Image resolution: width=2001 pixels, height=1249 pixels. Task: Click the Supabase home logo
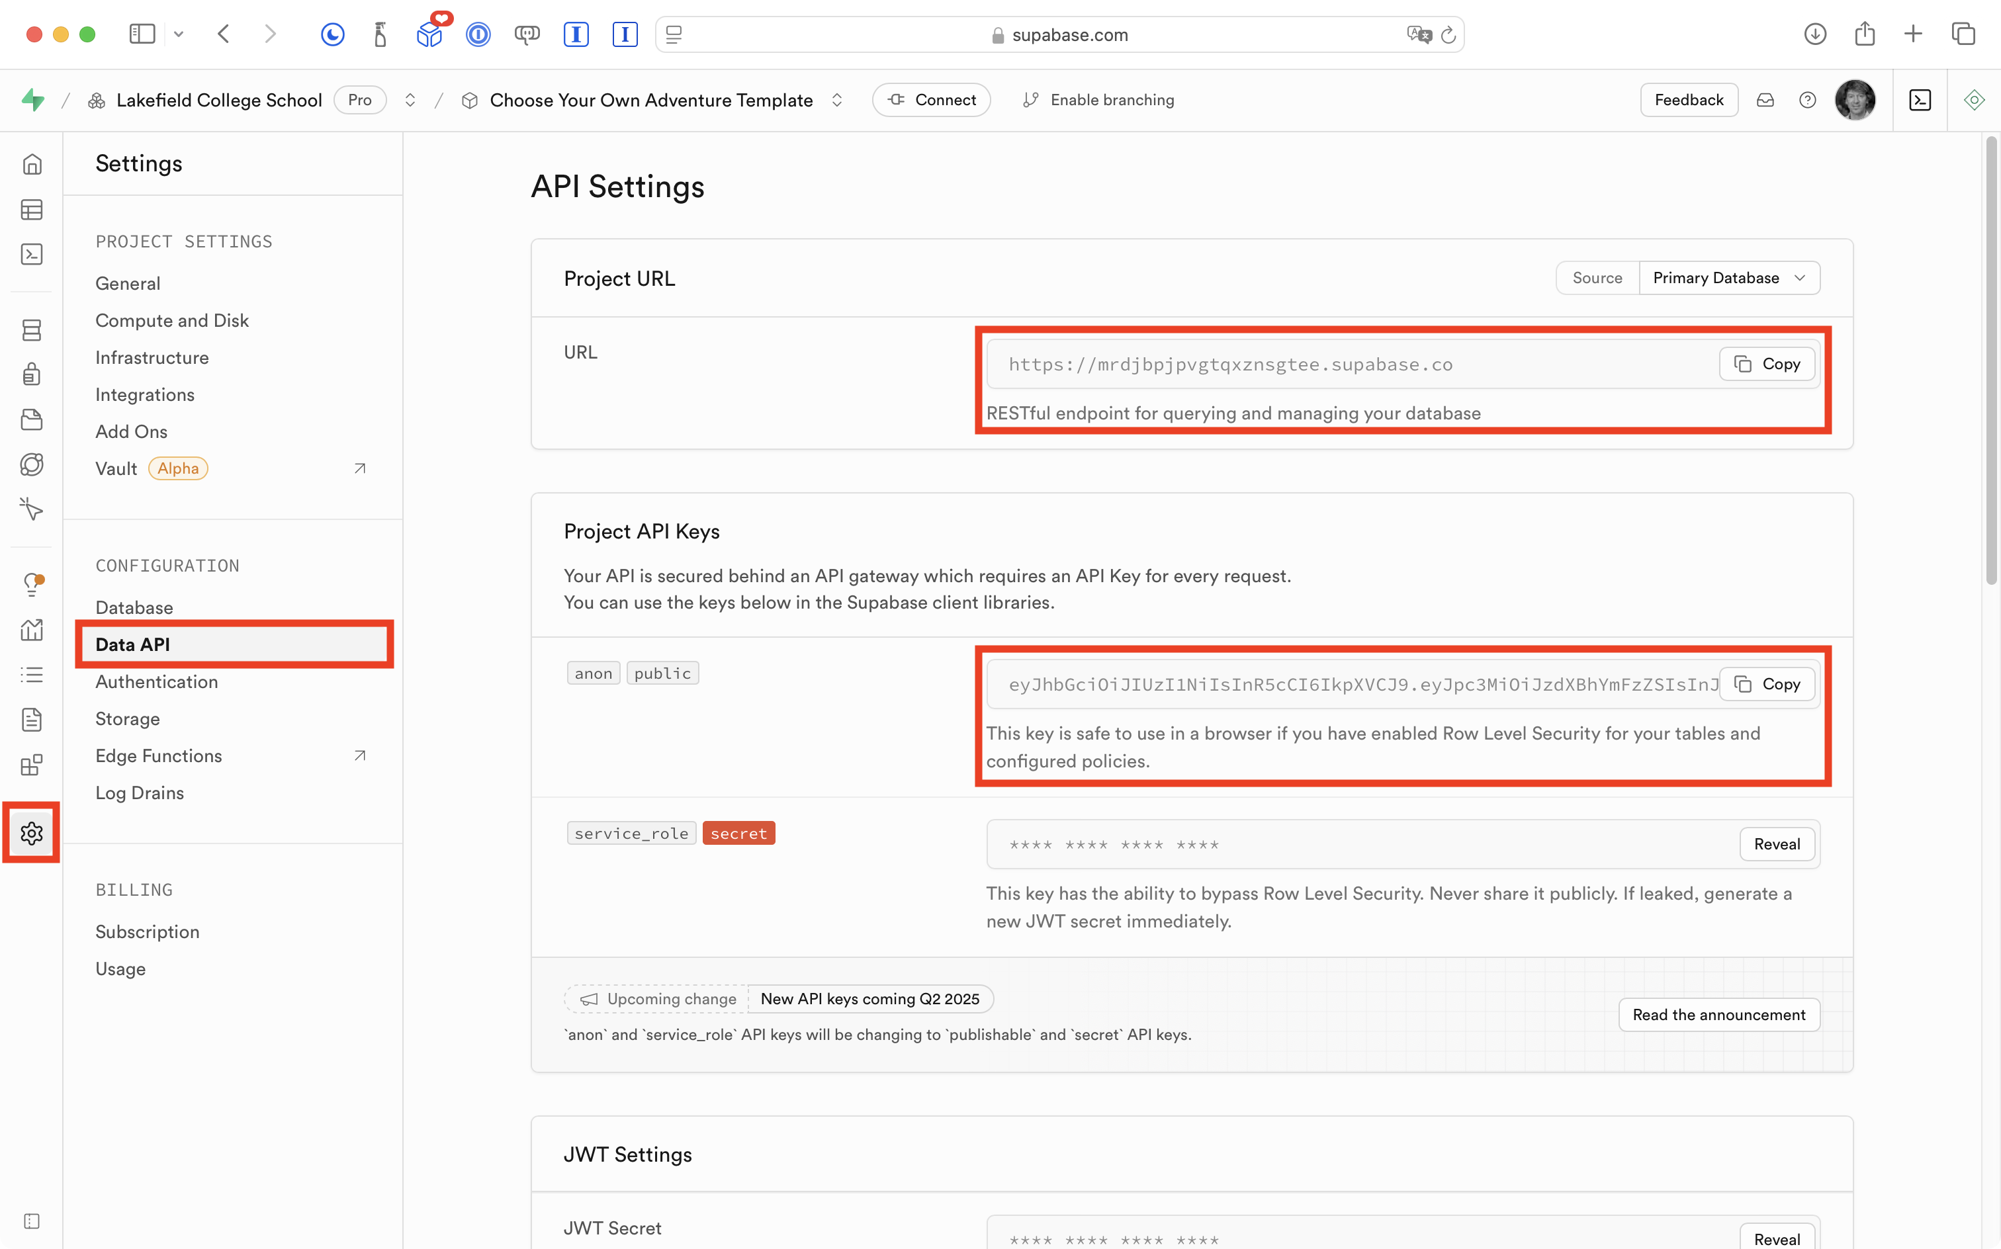pyautogui.click(x=33, y=100)
